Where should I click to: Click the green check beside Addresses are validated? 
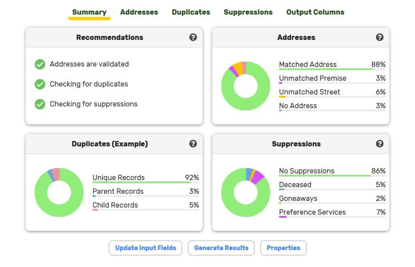pyautogui.click(x=40, y=64)
